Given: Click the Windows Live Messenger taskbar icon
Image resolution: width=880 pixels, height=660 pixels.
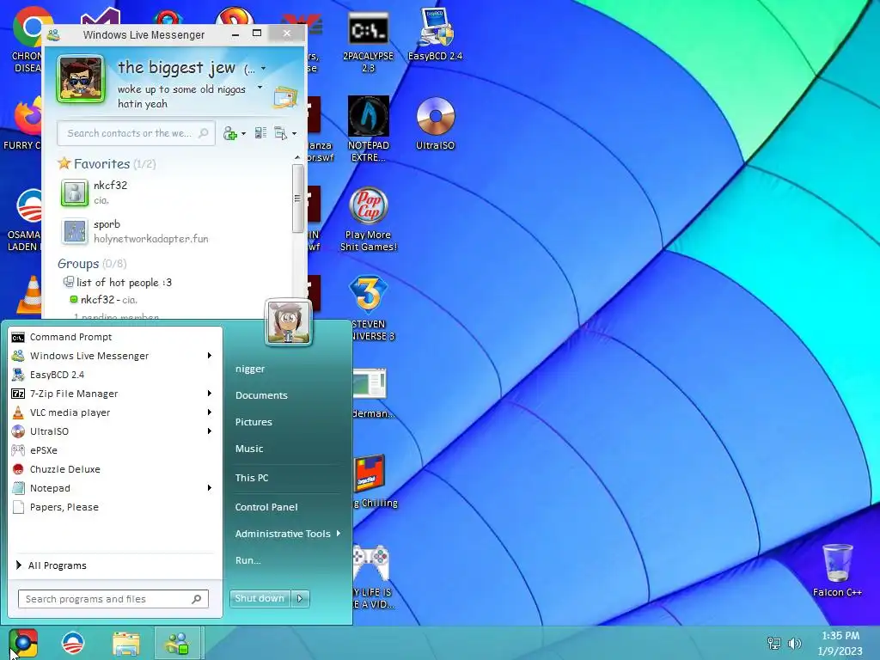Looking at the screenshot, I should [177, 644].
